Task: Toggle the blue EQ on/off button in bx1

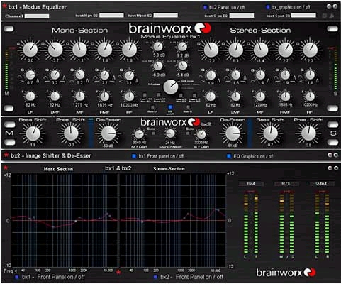Action: click(170, 107)
